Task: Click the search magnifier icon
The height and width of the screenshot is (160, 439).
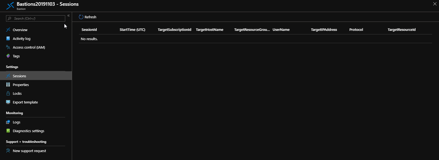Action: pos(10,18)
